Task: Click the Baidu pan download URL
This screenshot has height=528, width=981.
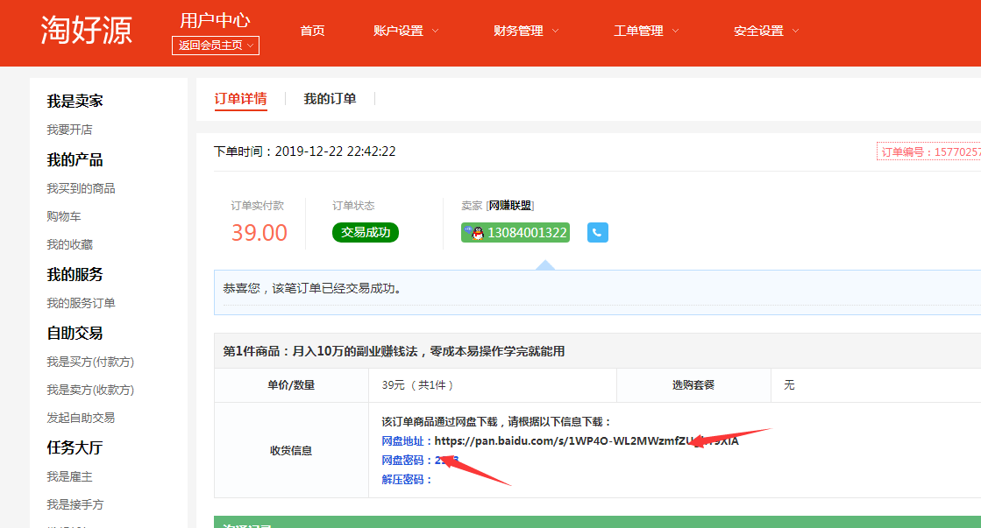Action: [586, 440]
